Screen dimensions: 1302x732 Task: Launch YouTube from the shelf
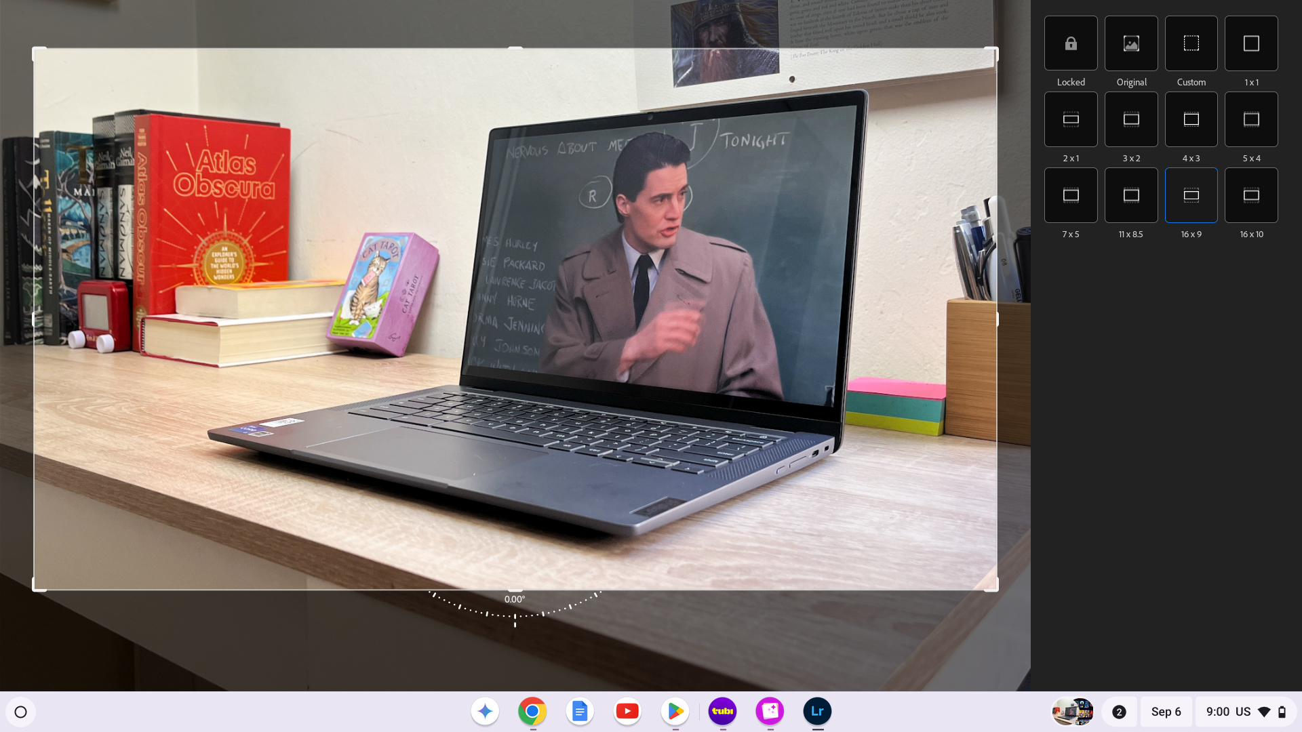pos(627,711)
